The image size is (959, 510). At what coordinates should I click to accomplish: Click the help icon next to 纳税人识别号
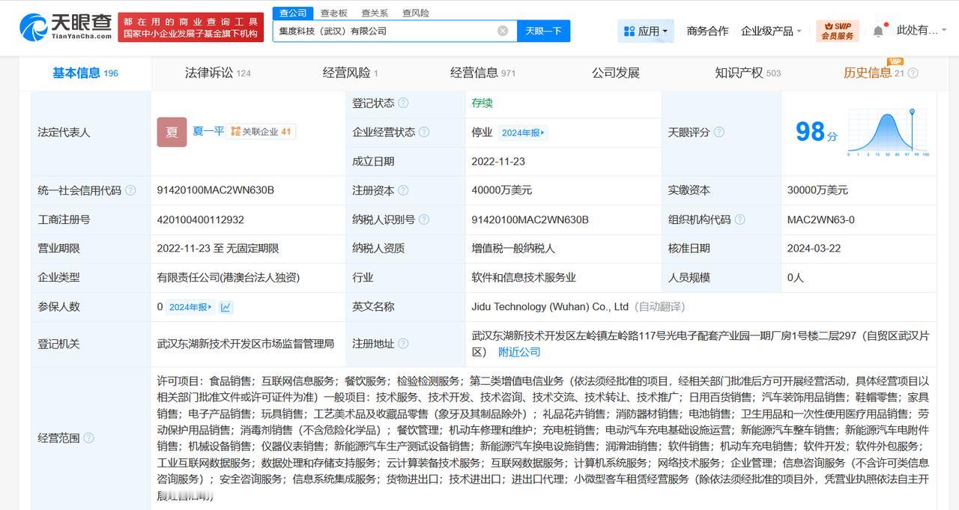click(424, 219)
